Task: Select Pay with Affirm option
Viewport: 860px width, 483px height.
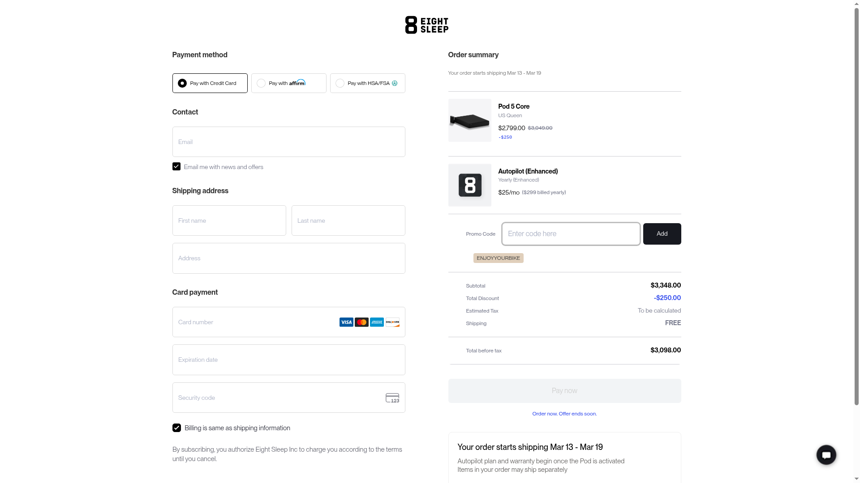Action: tap(288, 83)
